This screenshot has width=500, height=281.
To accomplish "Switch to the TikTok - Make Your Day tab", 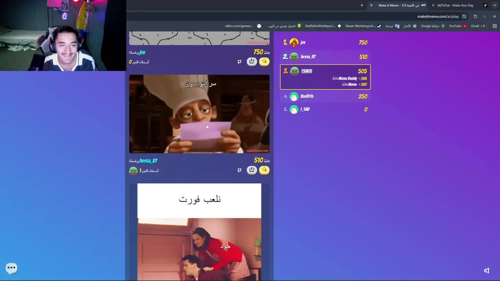I will point(460,5).
